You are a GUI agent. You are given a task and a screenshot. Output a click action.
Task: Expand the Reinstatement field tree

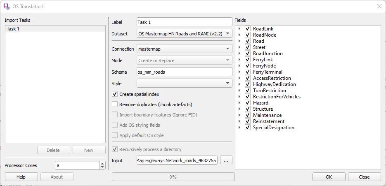(x=239, y=121)
